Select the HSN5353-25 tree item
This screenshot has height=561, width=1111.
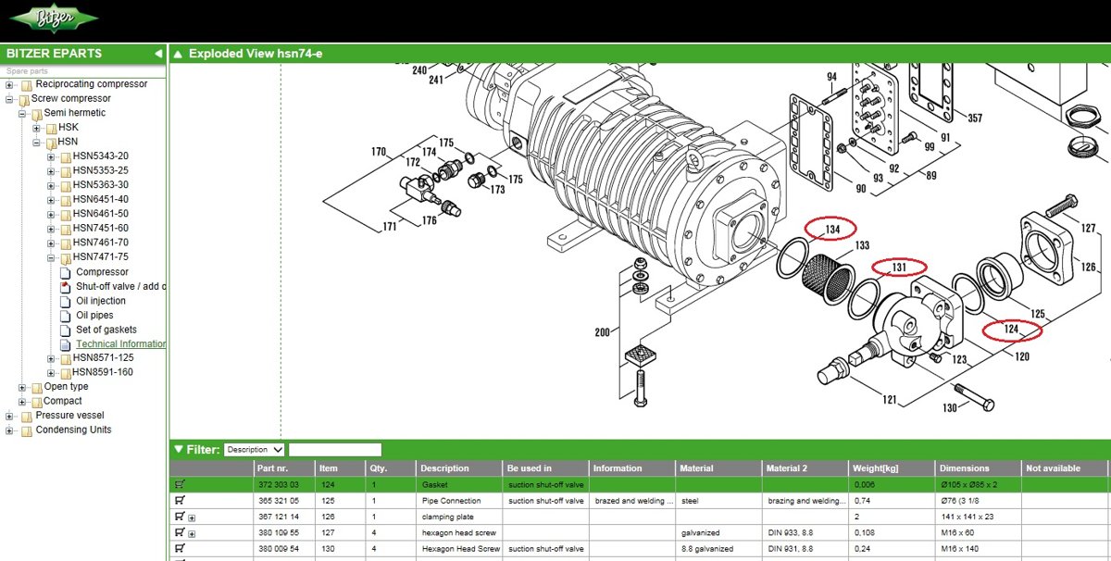[x=101, y=171]
